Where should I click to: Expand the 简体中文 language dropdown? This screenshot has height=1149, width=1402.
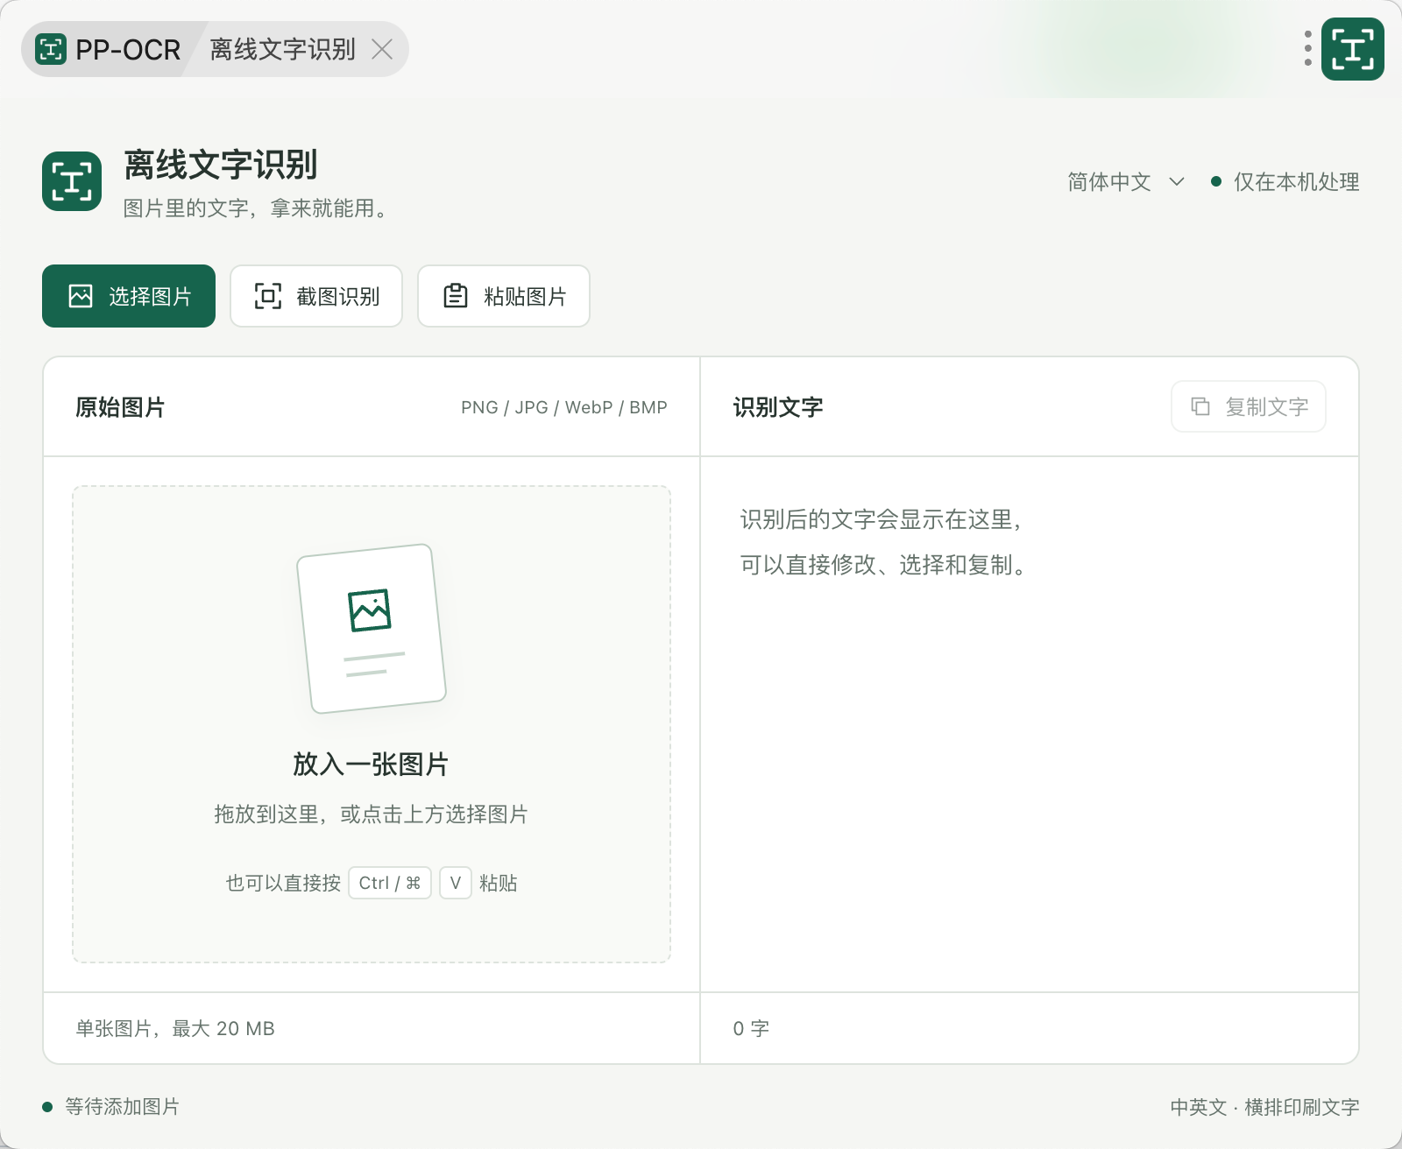1126,182
